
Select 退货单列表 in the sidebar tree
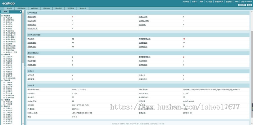(x=10, y=97)
